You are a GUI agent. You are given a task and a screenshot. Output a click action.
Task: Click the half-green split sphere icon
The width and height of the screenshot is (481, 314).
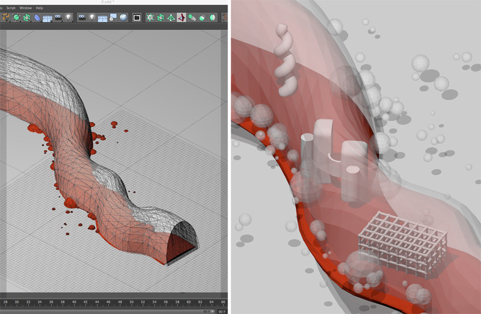point(213,18)
